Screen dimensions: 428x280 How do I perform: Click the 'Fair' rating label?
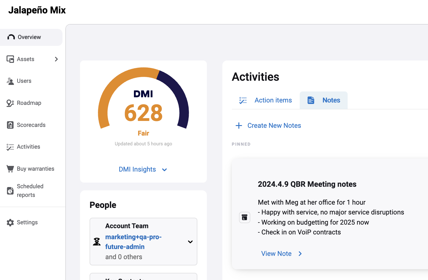143,133
